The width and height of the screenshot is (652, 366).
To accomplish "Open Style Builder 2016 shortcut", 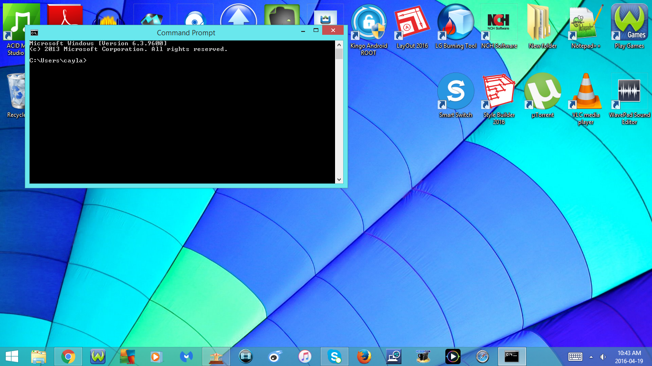I will (x=499, y=99).
